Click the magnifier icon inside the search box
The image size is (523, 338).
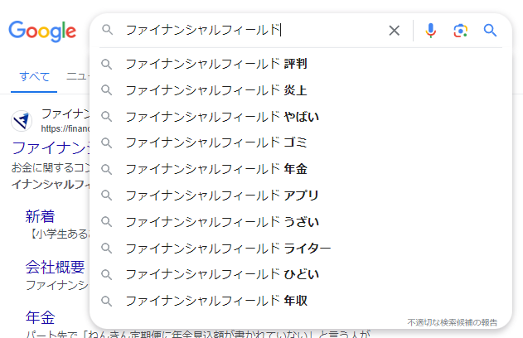(108, 30)
